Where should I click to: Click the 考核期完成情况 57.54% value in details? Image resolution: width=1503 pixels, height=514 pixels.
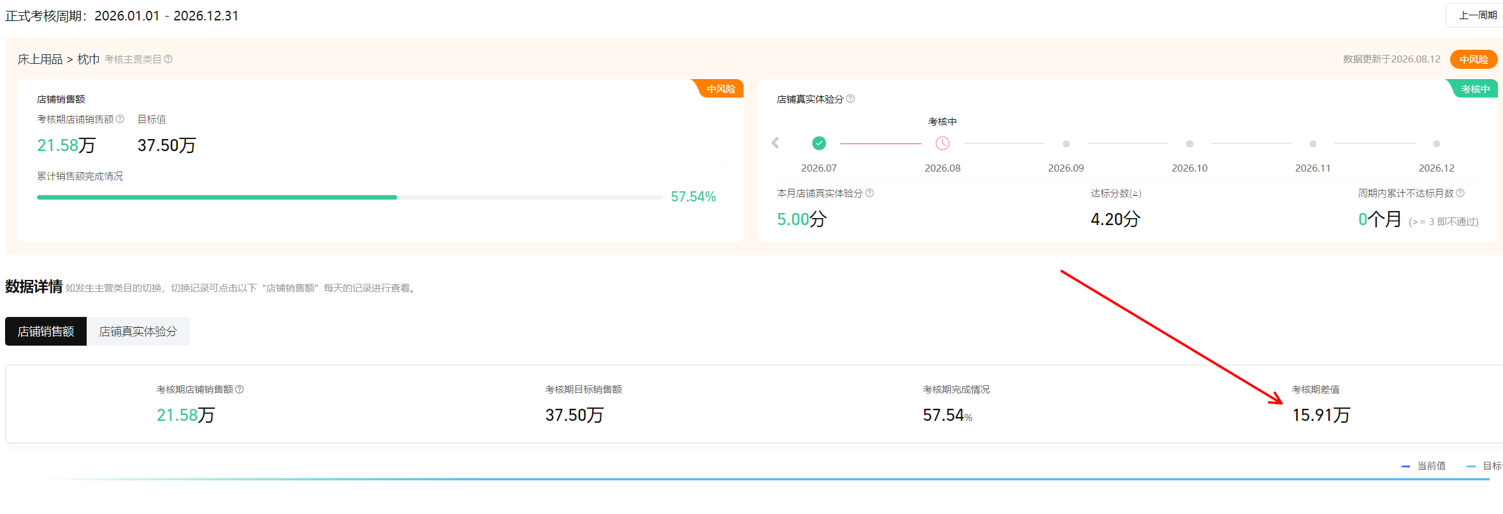pos(947,415)
